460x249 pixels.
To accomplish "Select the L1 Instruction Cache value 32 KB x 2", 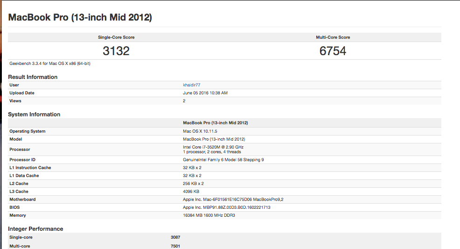I will click(192, 168).
